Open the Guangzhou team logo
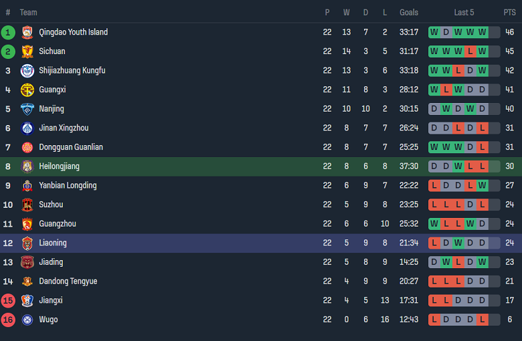The width and height of the screenshot is (522, 341). [27, 224]
